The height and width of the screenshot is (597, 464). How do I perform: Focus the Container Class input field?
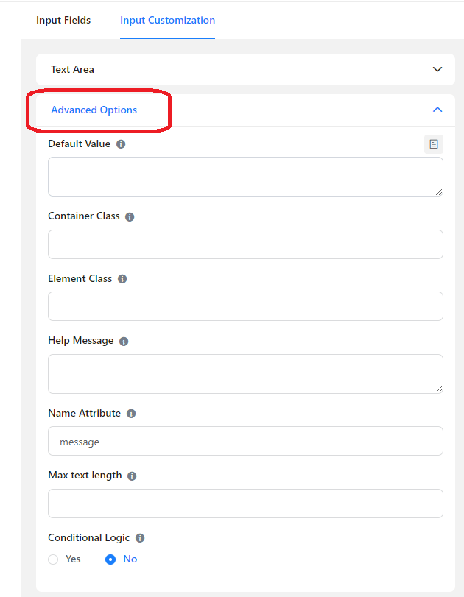245,244
